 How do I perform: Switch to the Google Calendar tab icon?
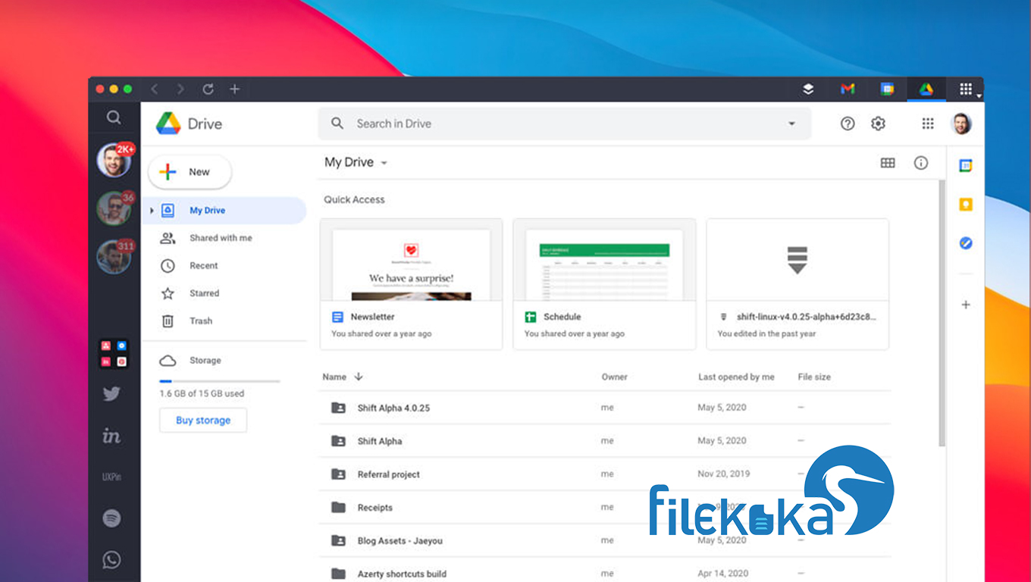(x=887, y=89)
